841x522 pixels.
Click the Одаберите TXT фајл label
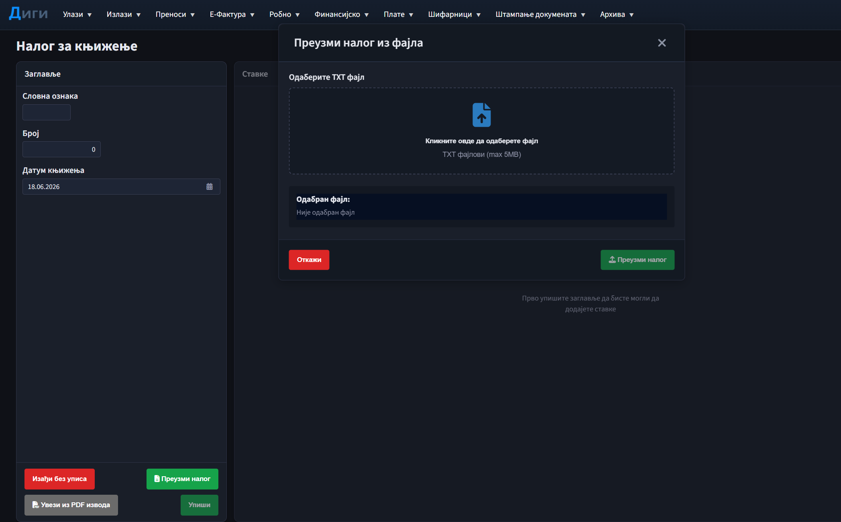coord(327,77)
